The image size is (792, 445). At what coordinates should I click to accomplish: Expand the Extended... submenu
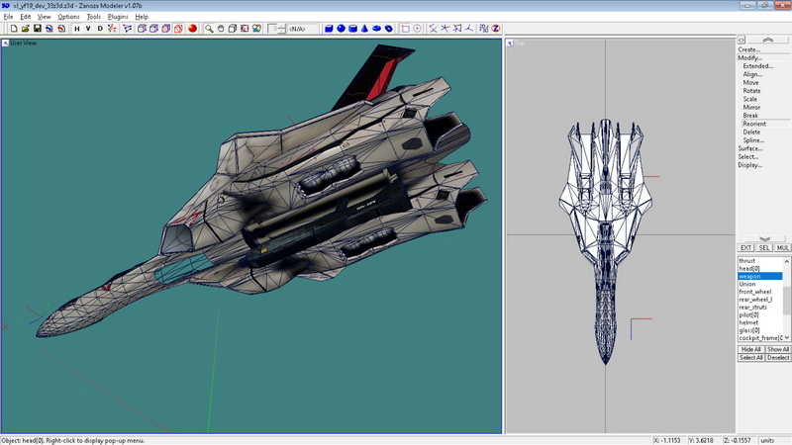757,66
